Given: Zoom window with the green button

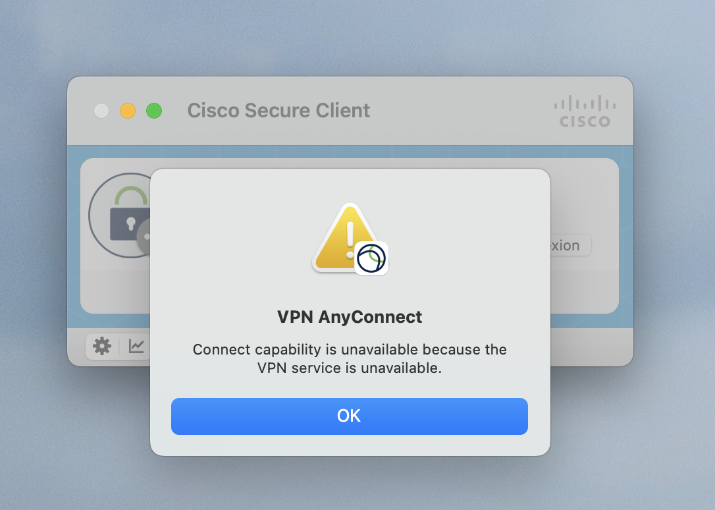Looking at the screenshot, I should 154,111.
